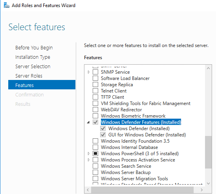
Task: Select the 'Software Load Balancer' row text
Action: tap(125, 78)
